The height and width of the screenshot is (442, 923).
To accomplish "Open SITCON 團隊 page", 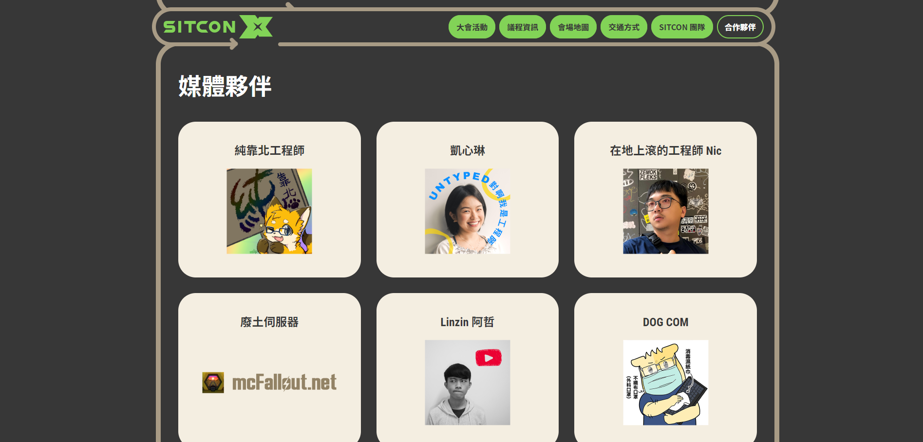I will click(x=682, y=27).
